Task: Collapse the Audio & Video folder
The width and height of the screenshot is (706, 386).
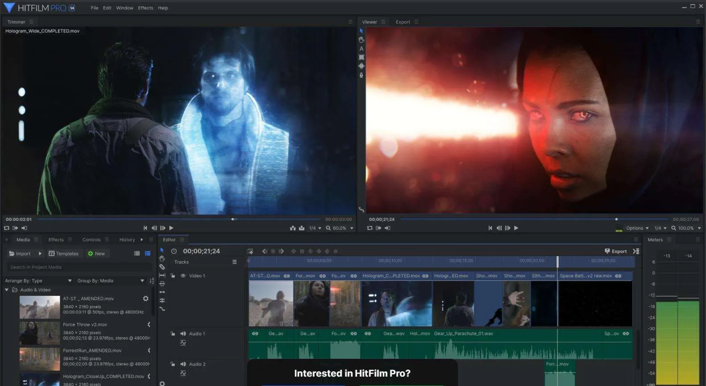Action: [x=7, y=290]
